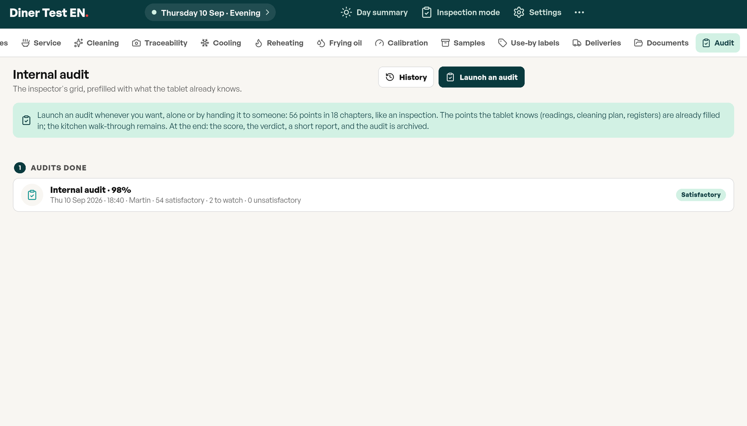Click the Use-by labels tag icon
This screenshot has width=747, height=426.
point(502,43)
